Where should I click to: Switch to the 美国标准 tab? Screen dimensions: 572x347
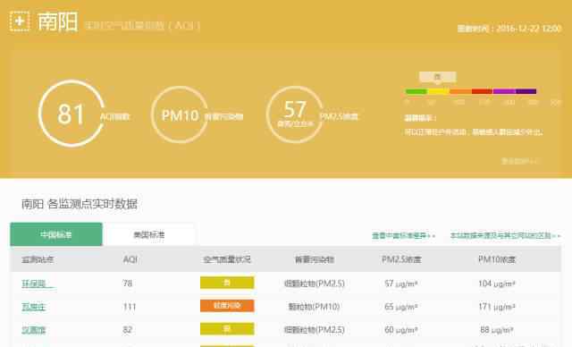click(x=149, y=234)
